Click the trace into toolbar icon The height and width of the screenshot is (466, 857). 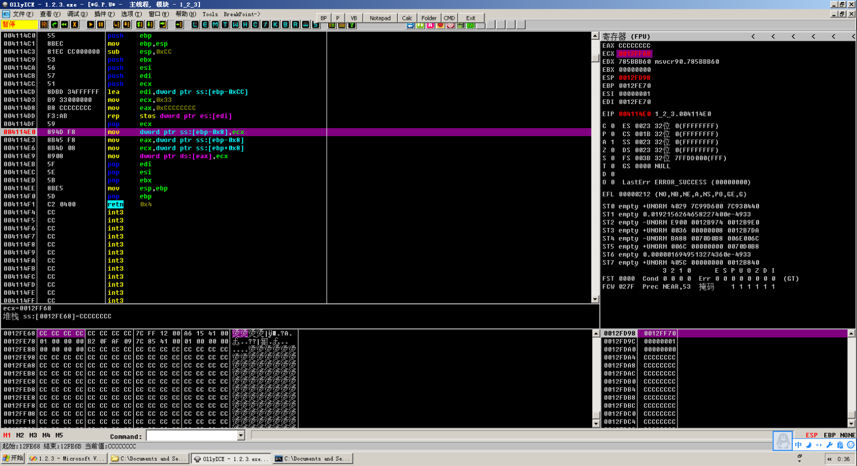tap(140, 24)
